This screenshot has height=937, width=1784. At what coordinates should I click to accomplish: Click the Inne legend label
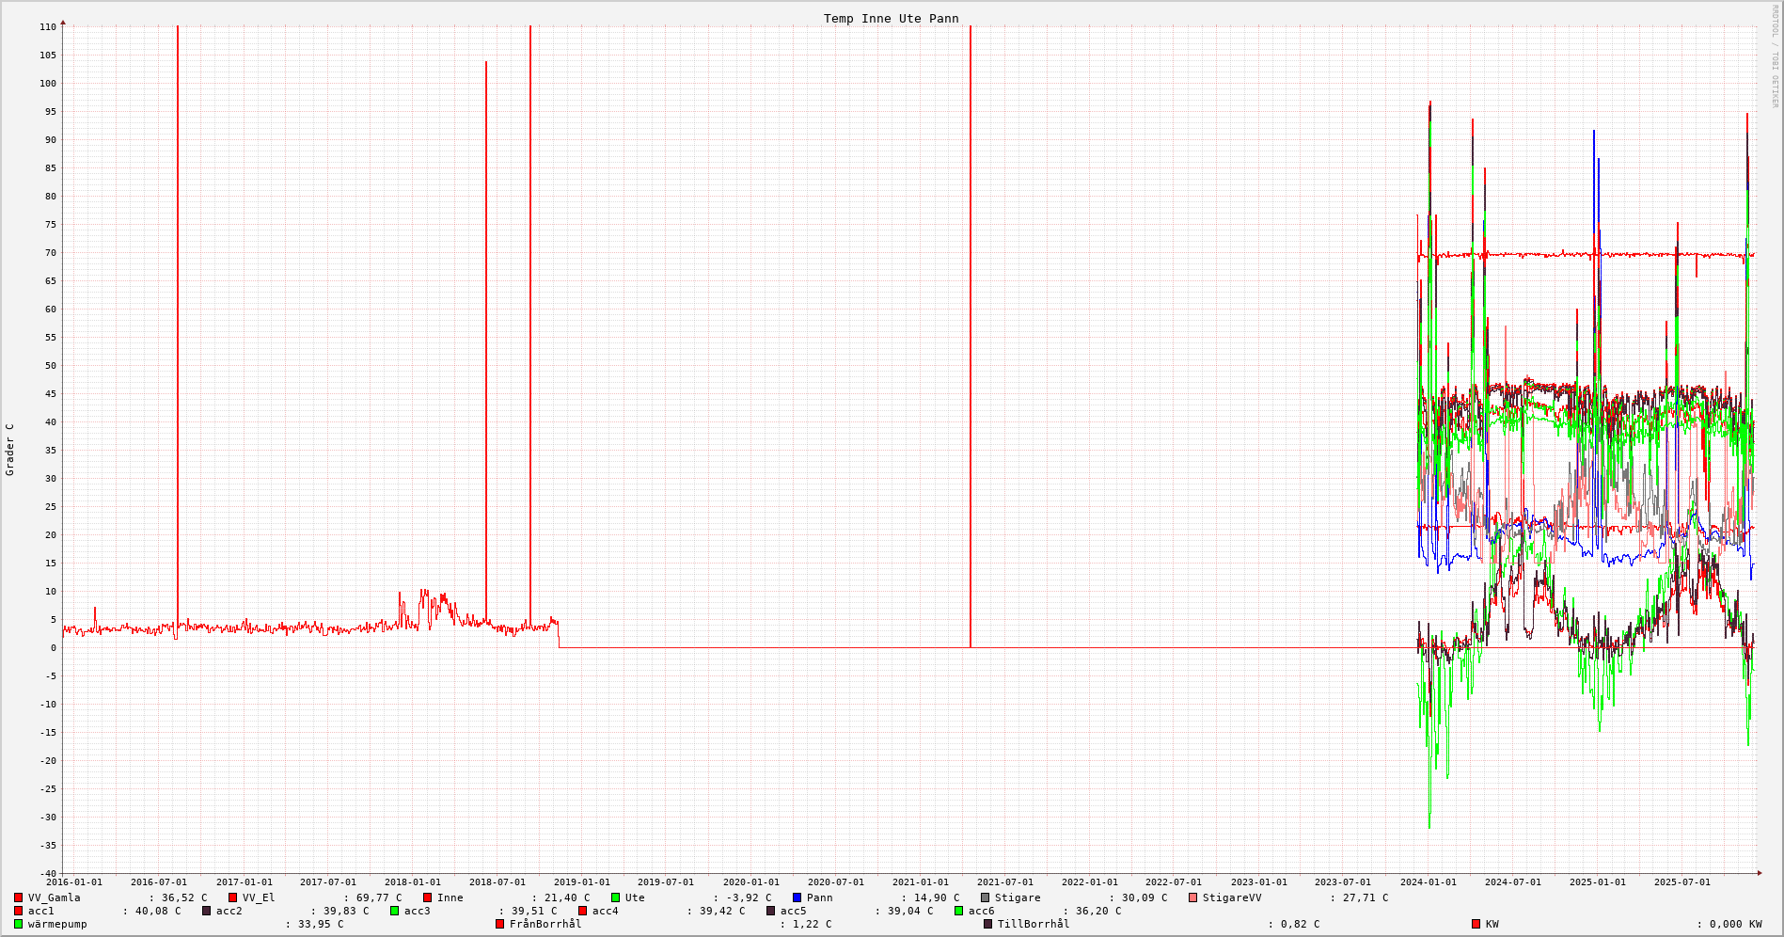(x=450, y=897)
